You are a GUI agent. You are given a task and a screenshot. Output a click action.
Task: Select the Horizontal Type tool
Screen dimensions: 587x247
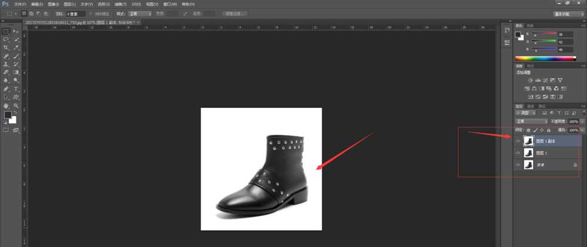pyautogui.click(x=16, y=89)
